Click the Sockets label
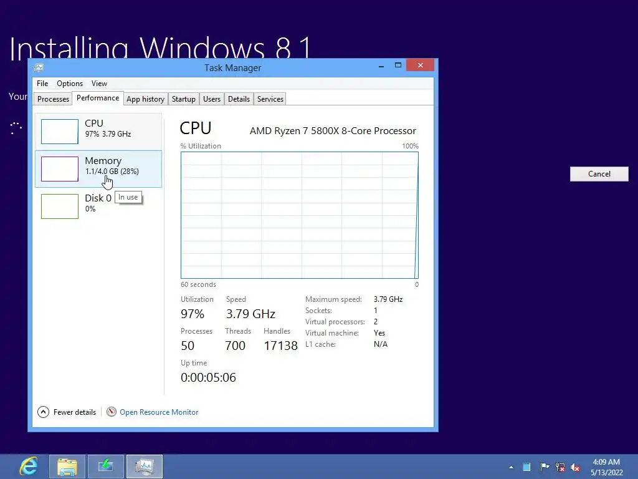 point(318,311)
